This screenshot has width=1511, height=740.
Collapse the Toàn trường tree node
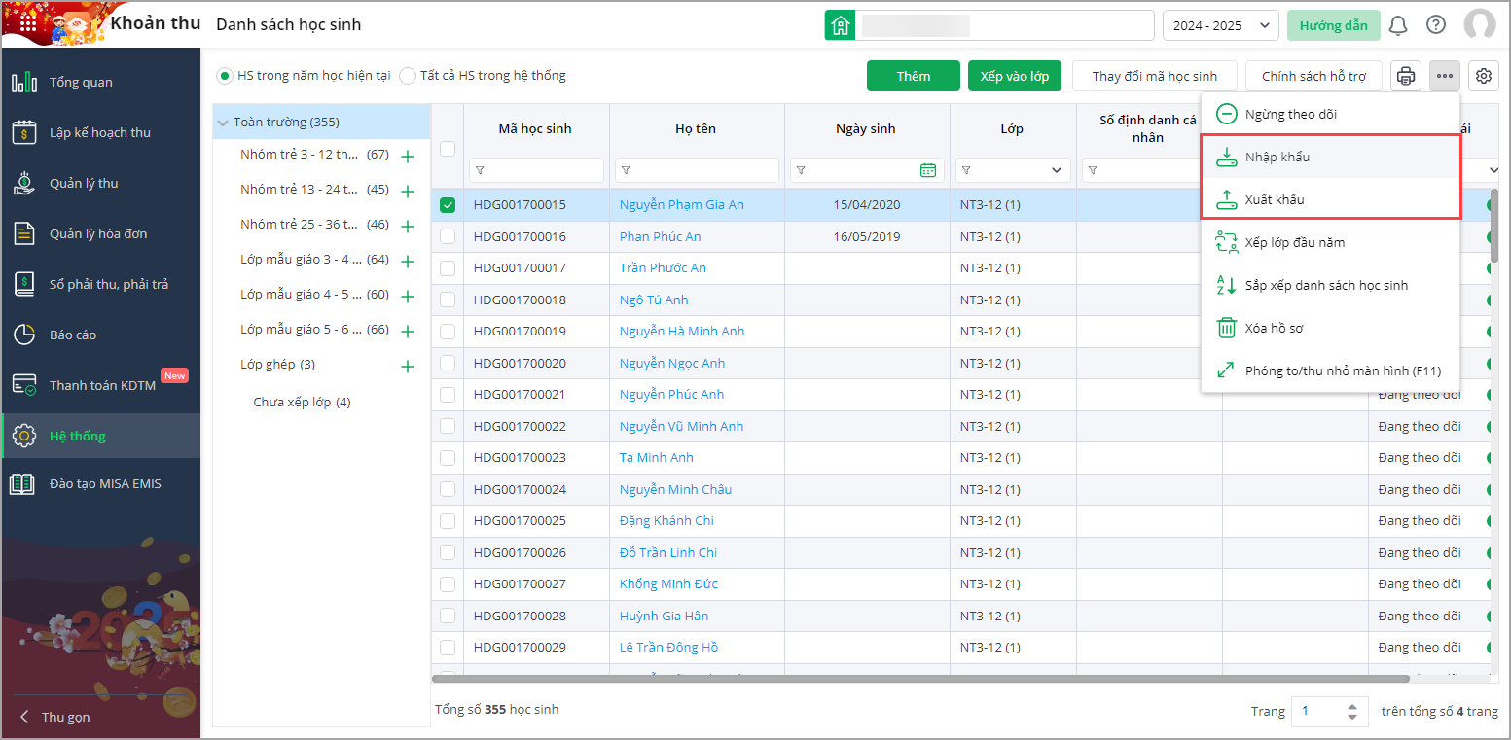pyautogui.click(x=224, y=123)
